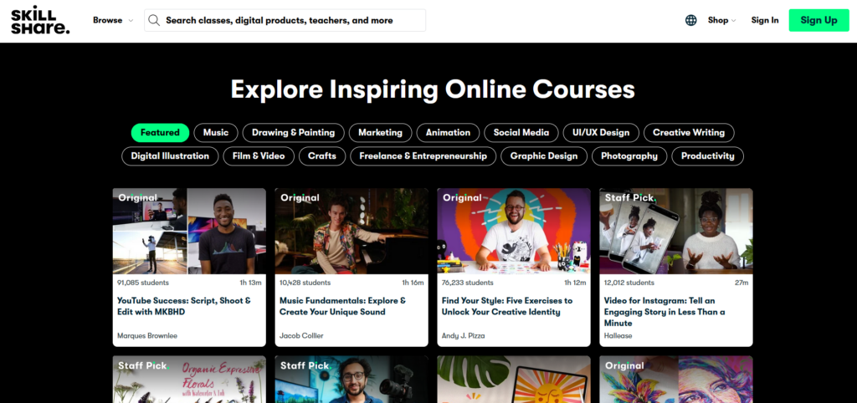Click instructor name Marques Brownlee
Viewport: 857px width, 403px height.
point(147,335)
